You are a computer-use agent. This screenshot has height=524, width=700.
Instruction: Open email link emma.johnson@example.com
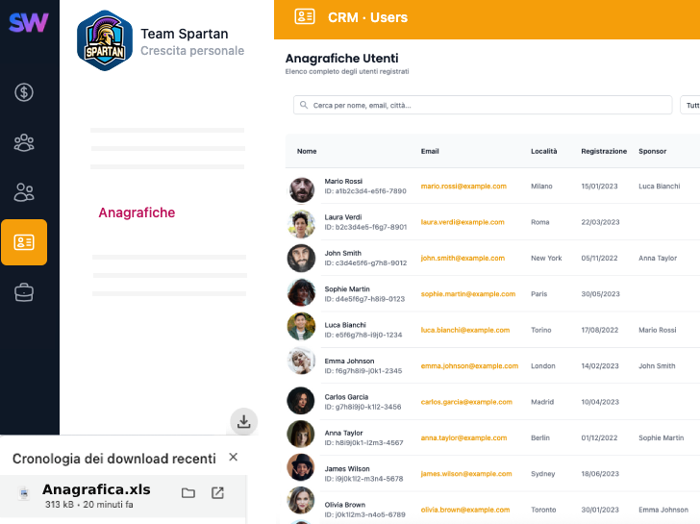469,366
